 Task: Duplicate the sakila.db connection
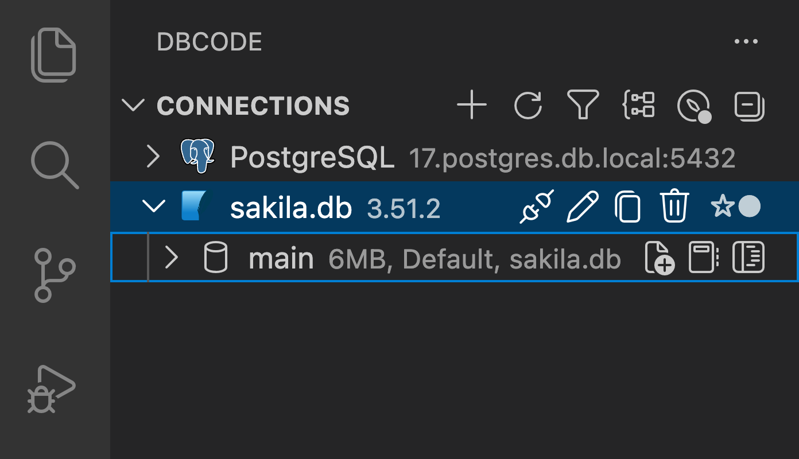[628, 207]
